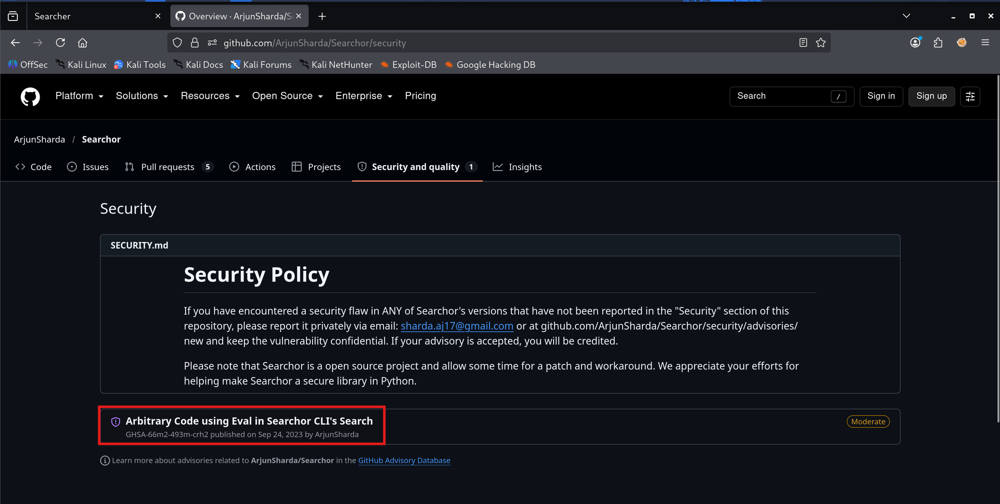1000x504 pixels.
Task: Click the GitHub logo home icon
Action: coord(30,96)
